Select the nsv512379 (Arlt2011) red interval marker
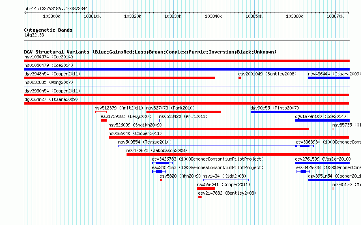361x225 pixels. click(101, 112)
